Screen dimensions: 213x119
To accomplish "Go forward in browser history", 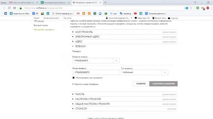I will 4,8.
